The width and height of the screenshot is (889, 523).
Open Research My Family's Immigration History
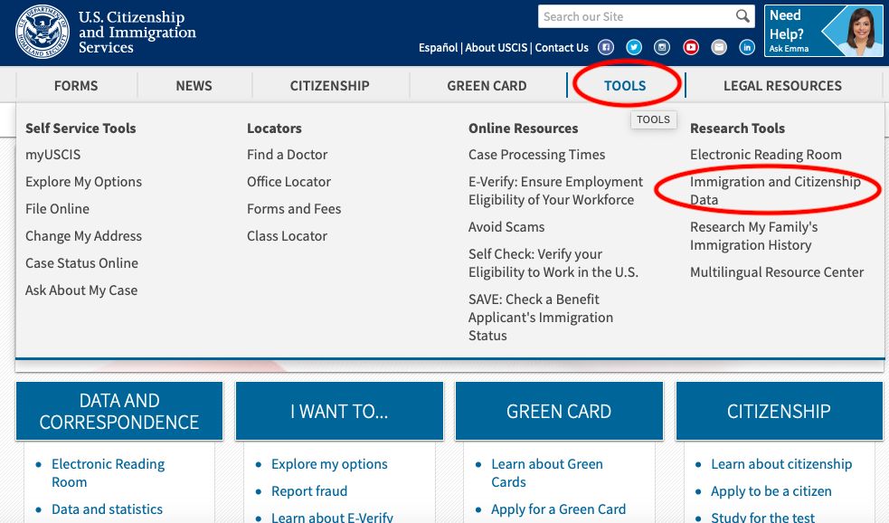(753, 236)
